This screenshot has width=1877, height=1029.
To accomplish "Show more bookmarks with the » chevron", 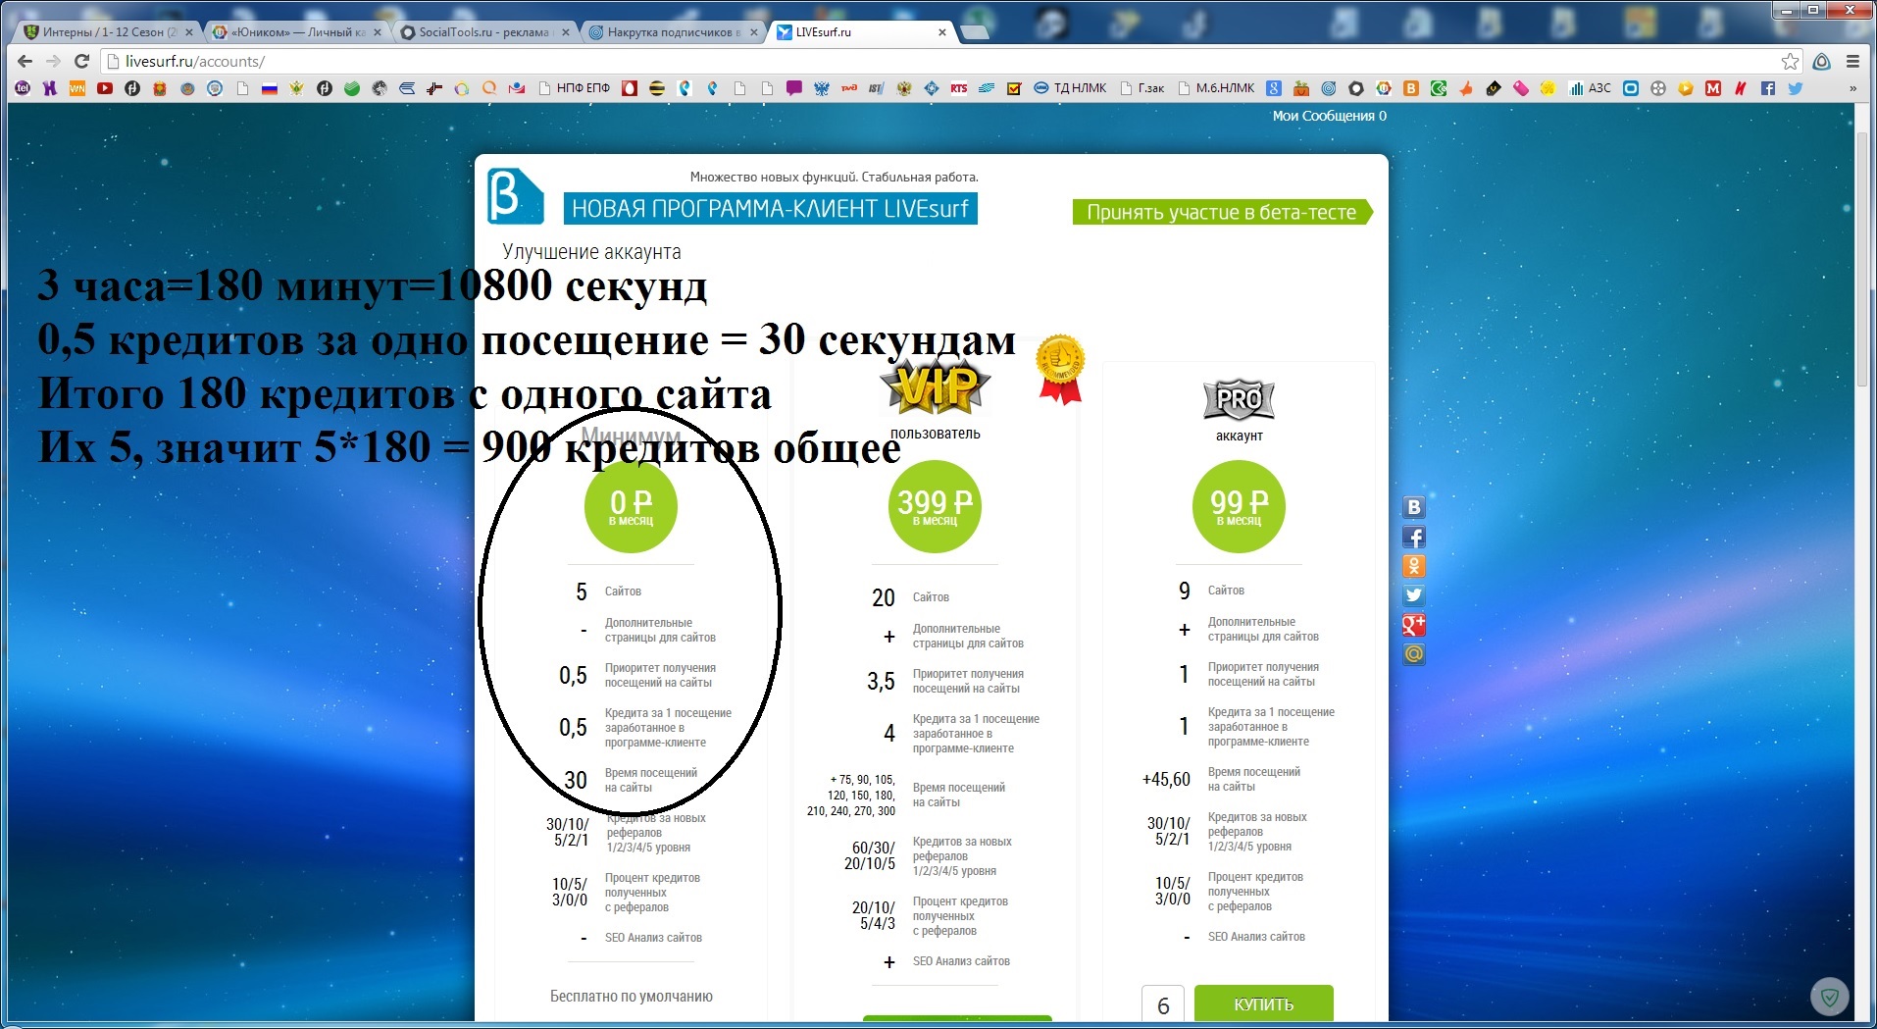I will (1852, 88).
